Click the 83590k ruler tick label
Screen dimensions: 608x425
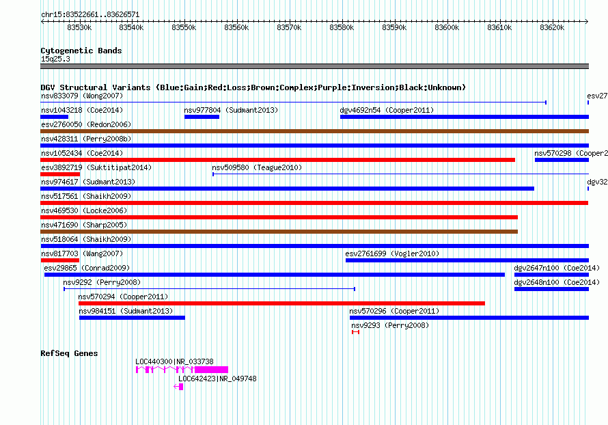tap(394, 27)
